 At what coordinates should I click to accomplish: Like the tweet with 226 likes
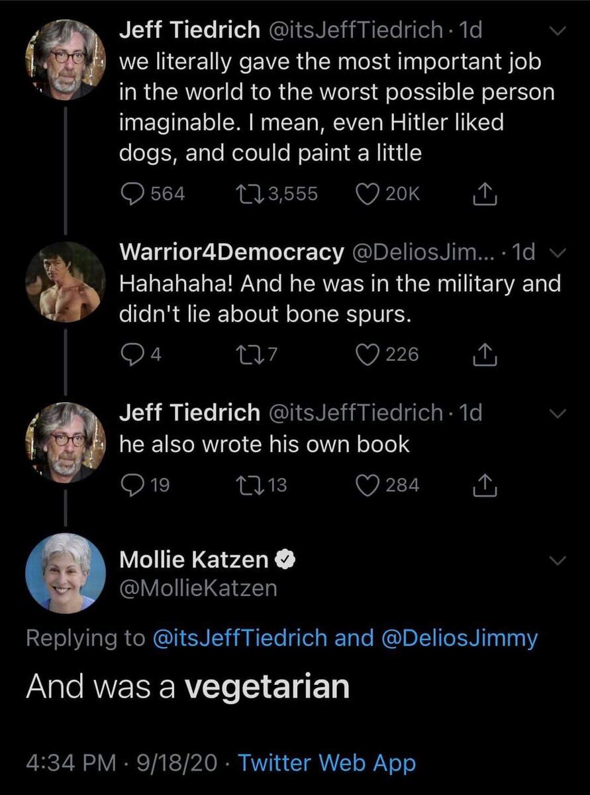[367, 354]
